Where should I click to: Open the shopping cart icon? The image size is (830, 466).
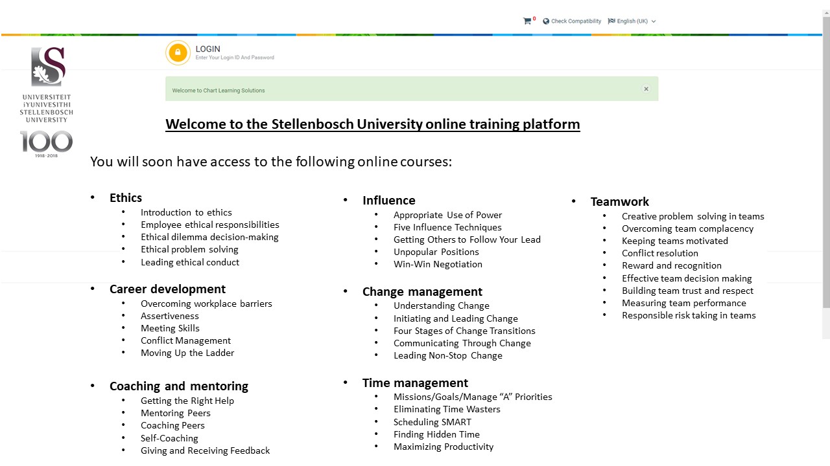click(527, 21)
